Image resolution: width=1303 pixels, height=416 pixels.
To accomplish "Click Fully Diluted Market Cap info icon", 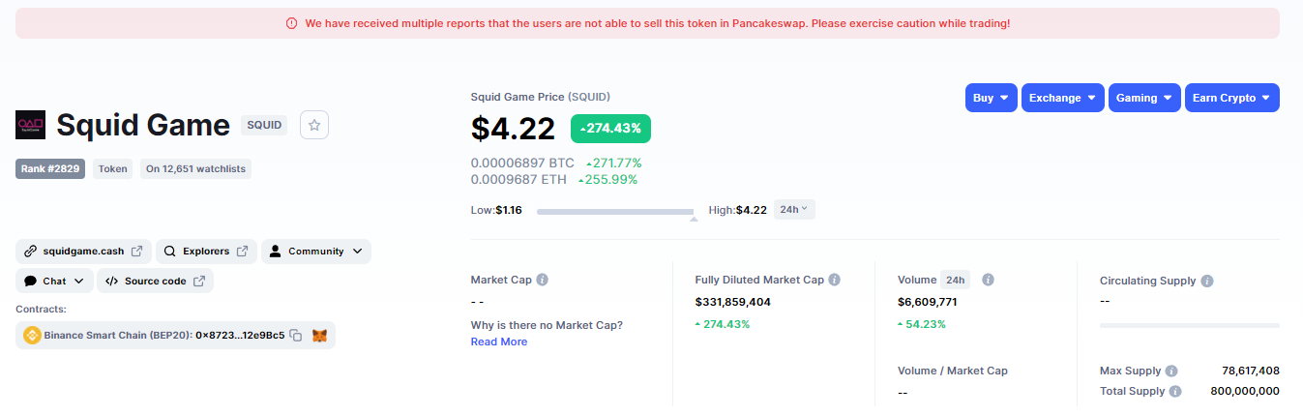I will click(835, 281).
